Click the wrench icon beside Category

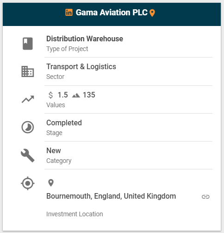coord(28,155)
